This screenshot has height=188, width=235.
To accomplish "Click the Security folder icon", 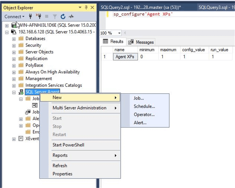I will click(21, 45).
